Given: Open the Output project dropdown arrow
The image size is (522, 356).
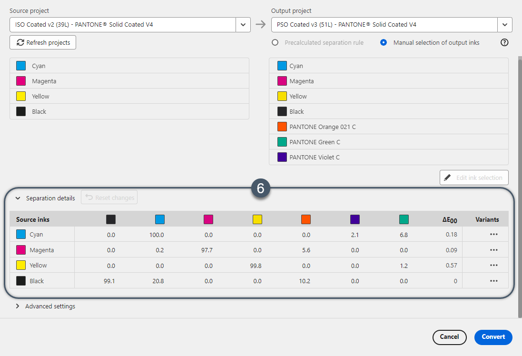Looking at the screenshot, I should (x=505, y=25).
